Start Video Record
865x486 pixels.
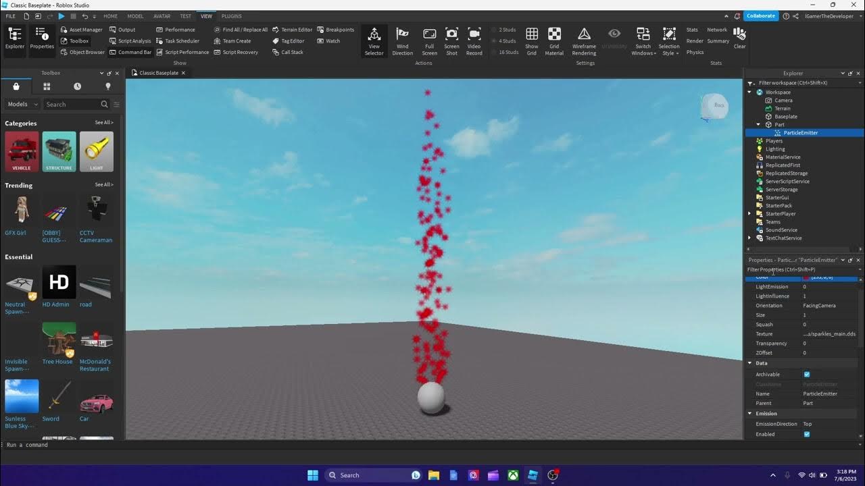(x=474, y=41)
